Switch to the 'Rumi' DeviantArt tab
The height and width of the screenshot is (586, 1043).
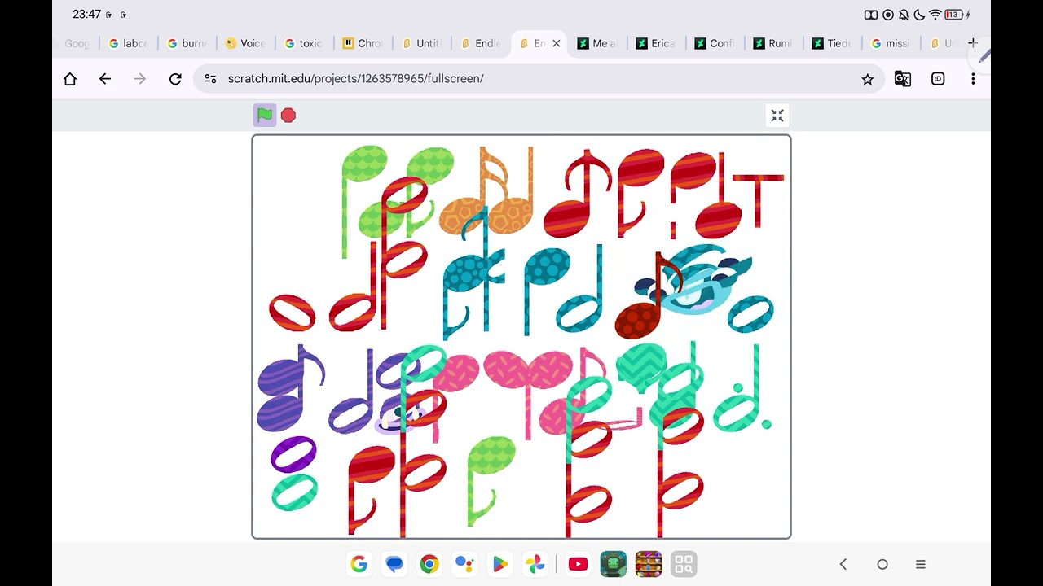(x=774, y=43)
